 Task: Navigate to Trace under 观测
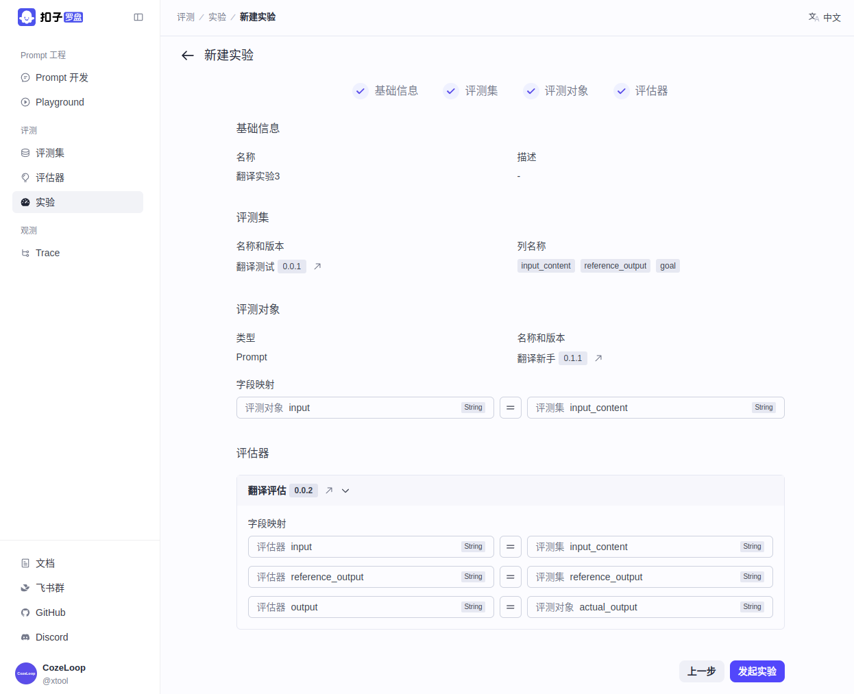click(x=47, y=253)
